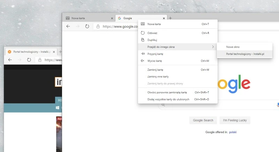Close the Nowa karta tab
The width and height of the screenshot is (279, 152).
(x=112, y=18)
